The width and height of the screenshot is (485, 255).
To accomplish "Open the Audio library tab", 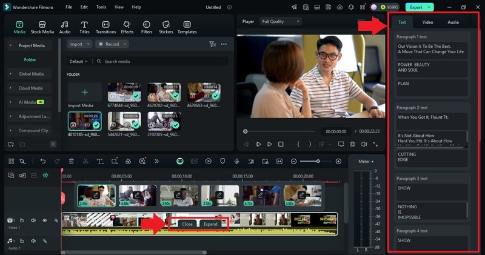I will click(65, 27).
